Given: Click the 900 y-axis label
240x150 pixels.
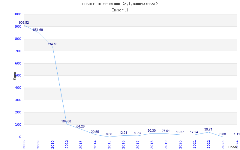Looking at the screenshot, I should pos(18,26).
